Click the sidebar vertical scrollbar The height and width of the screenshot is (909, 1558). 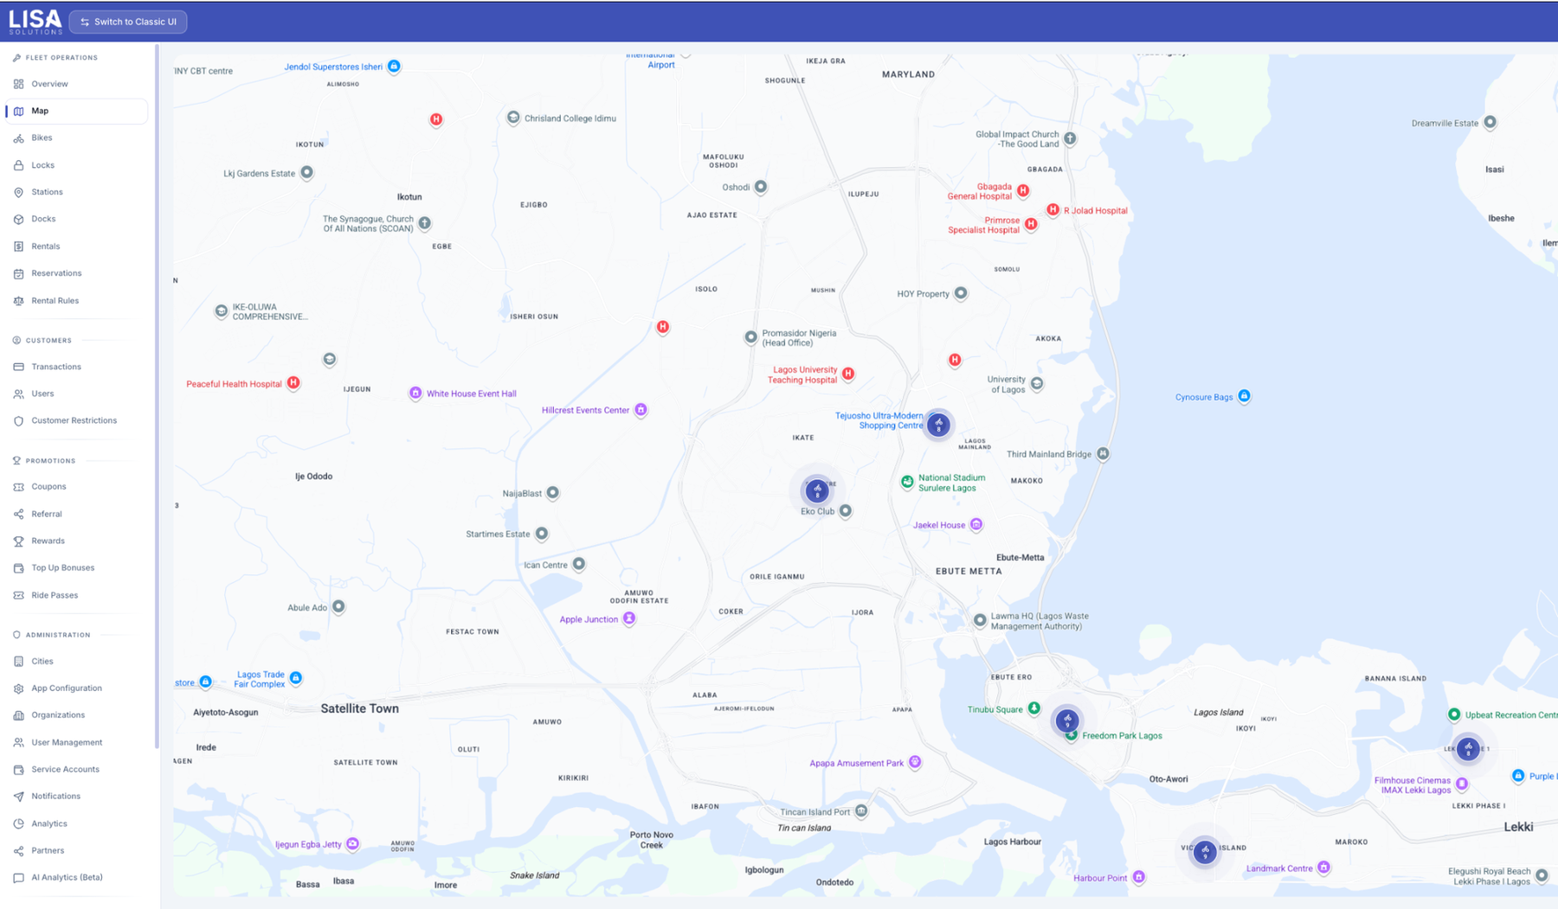[157, 398]
